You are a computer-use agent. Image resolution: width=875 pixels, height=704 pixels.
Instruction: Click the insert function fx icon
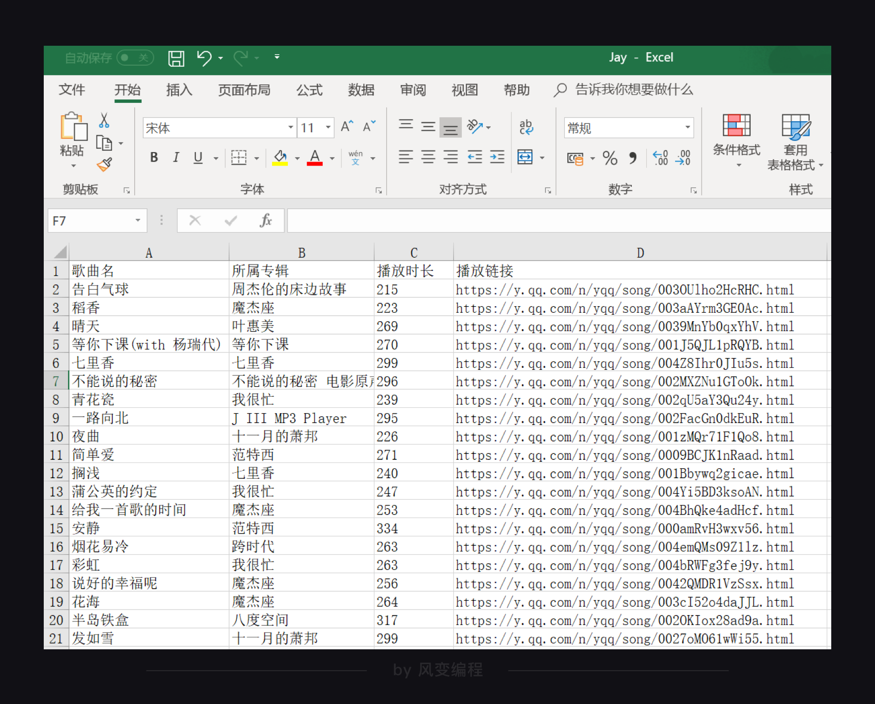click(x=266, y=220)
